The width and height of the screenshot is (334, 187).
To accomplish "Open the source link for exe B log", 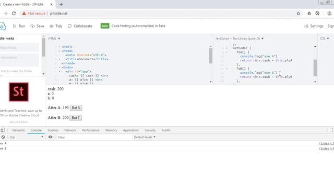I will [x=326, y=149].
